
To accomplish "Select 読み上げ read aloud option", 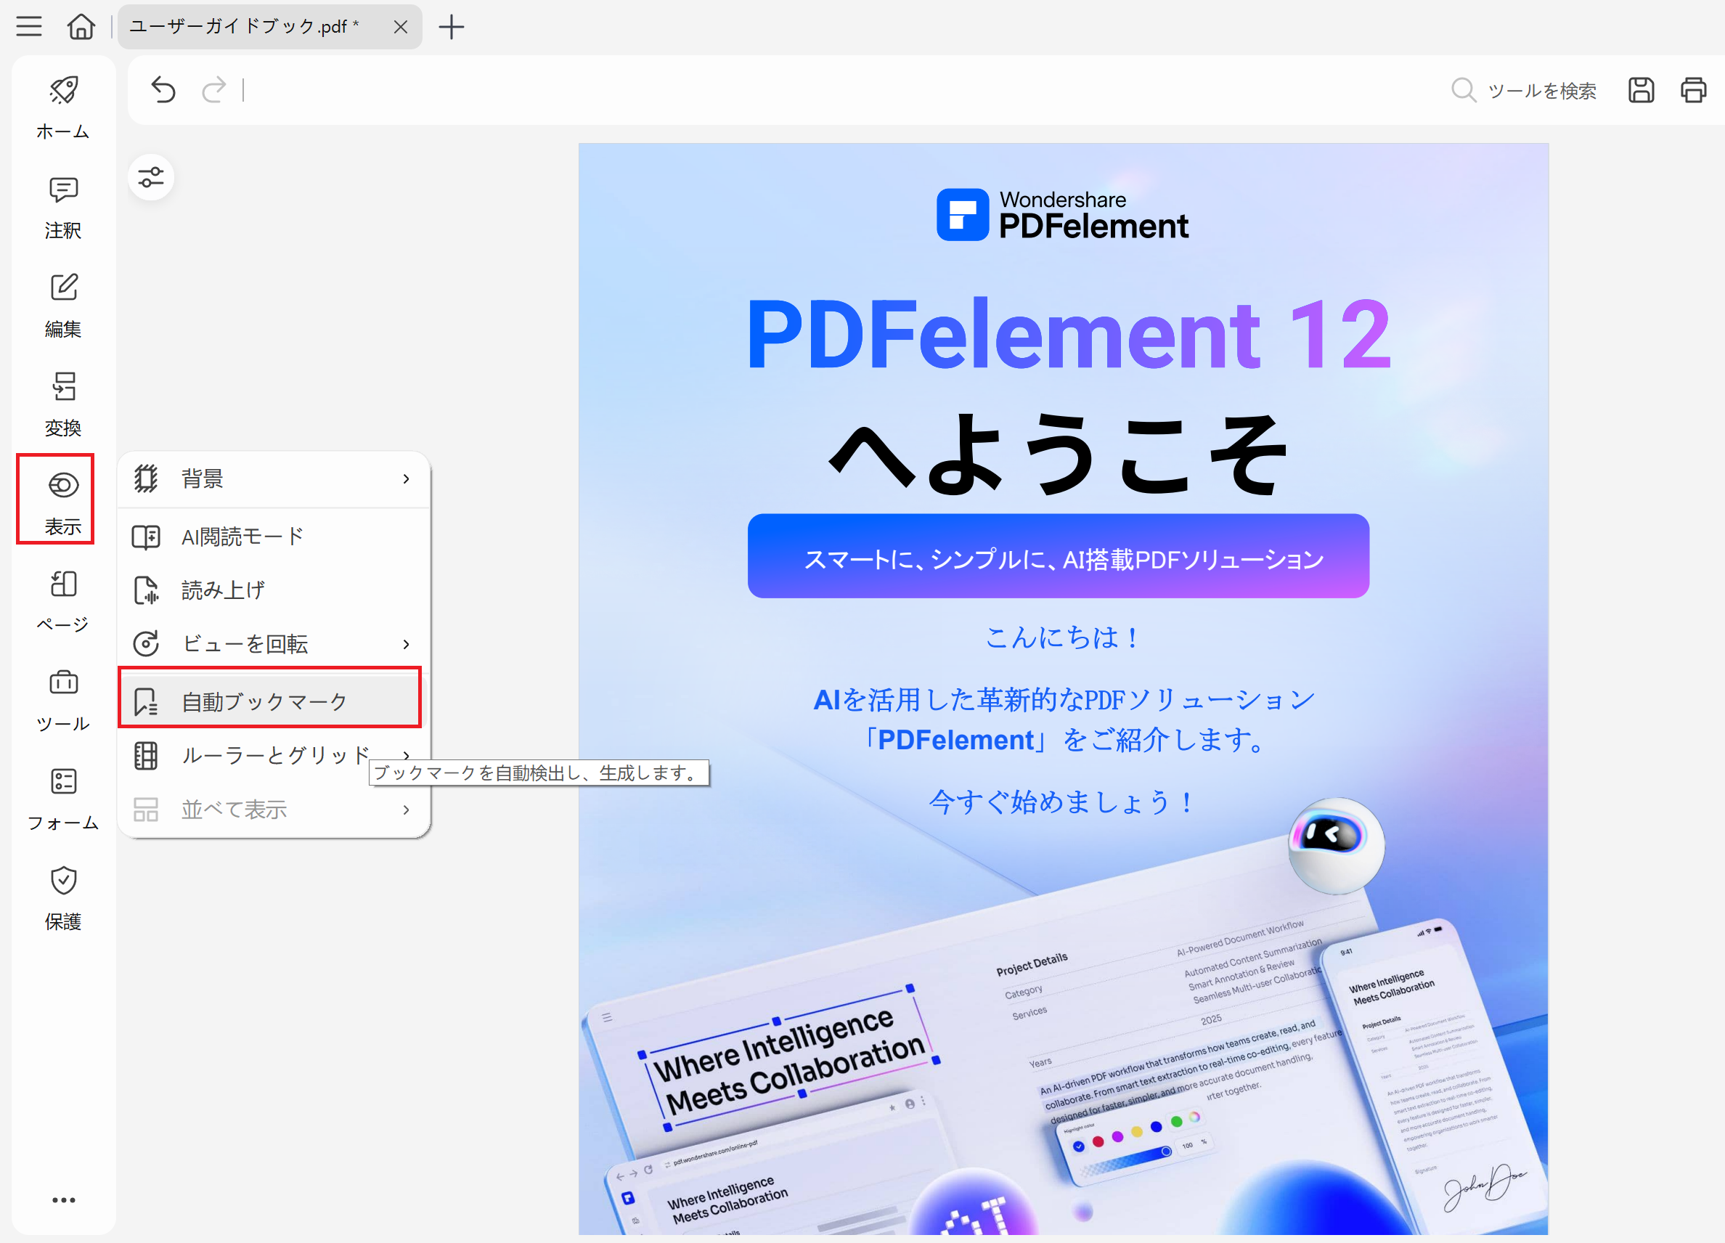I will coord(274,590).
